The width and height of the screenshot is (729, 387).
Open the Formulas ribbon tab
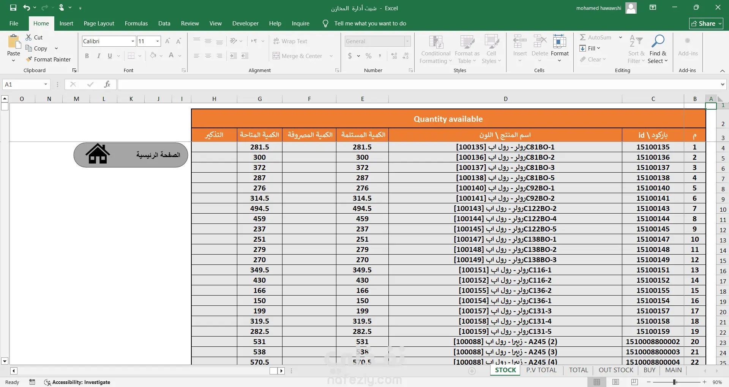pos(136,24)
